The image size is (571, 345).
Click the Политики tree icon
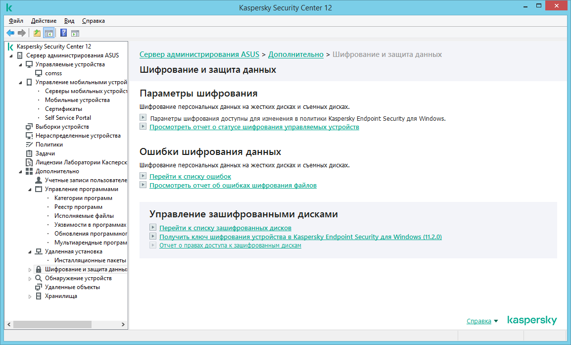(29, 145)
